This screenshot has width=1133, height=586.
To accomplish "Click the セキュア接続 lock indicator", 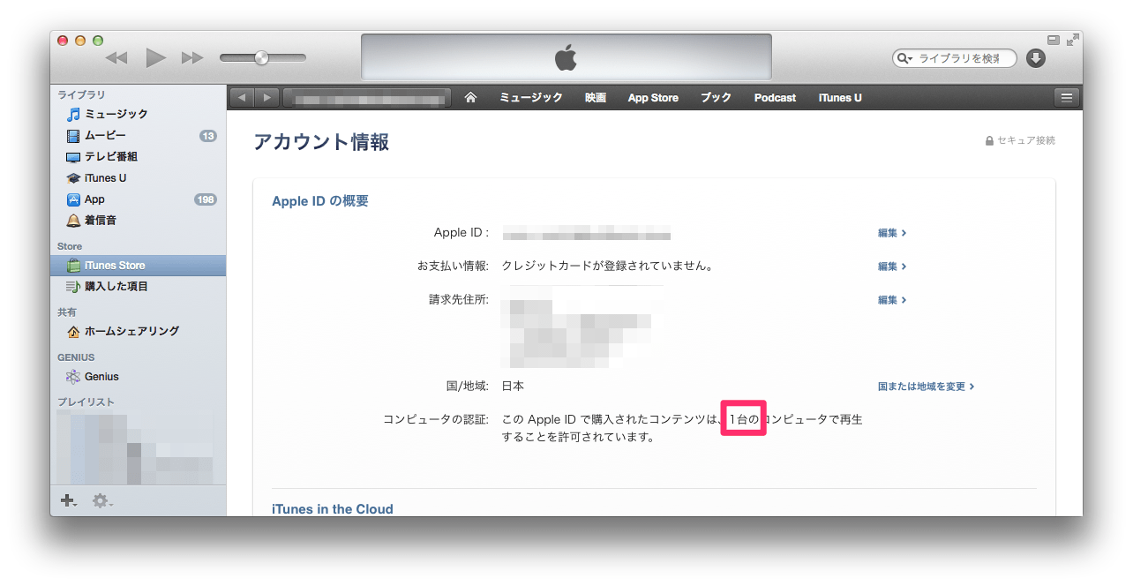I will point(1020,140).
